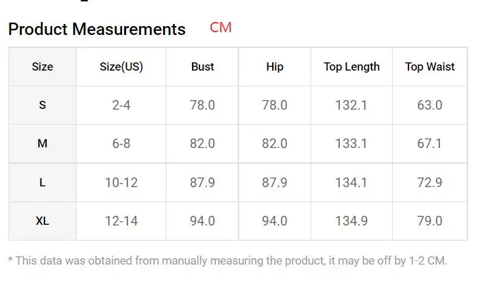The width and height of the screenshot is (477, 281).
Task: Click the 134.9 top length value
Action: point(352,221)
